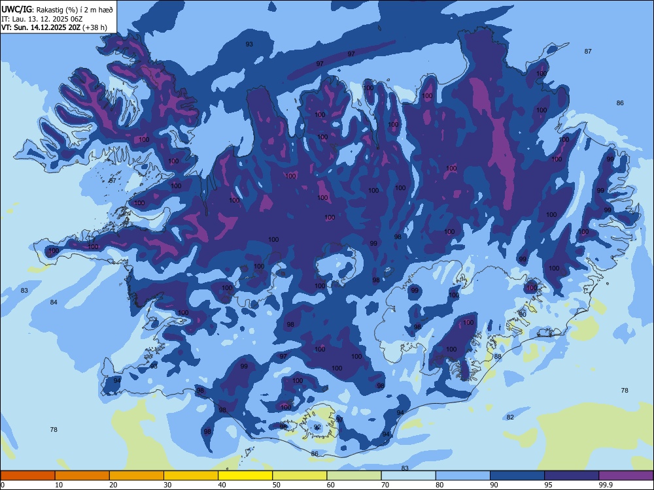654x490 pixels.
Task: Click the purple 99.9+ legend swatch
Action: pos(626,476)
